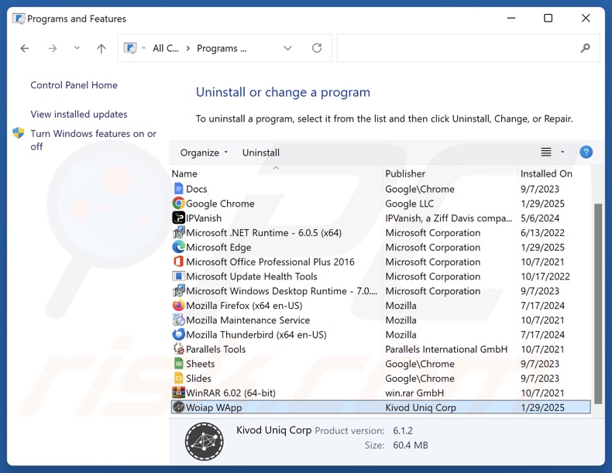Click Google LLC publisher cell
Screen dimensions: 612x473
click(x=410, y=204)
